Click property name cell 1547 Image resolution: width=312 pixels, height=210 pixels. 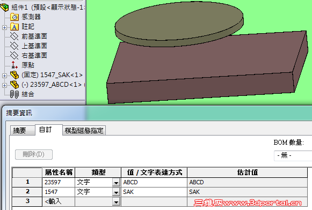(59, 192)
